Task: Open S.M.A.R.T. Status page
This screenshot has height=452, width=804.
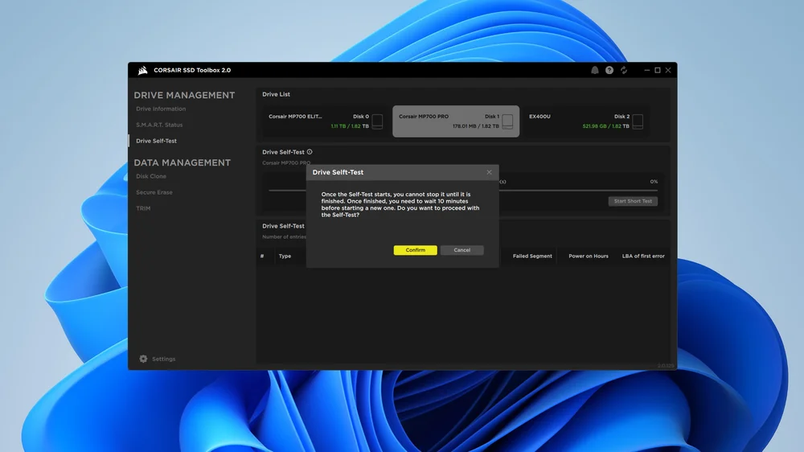Action: [159, 125]
